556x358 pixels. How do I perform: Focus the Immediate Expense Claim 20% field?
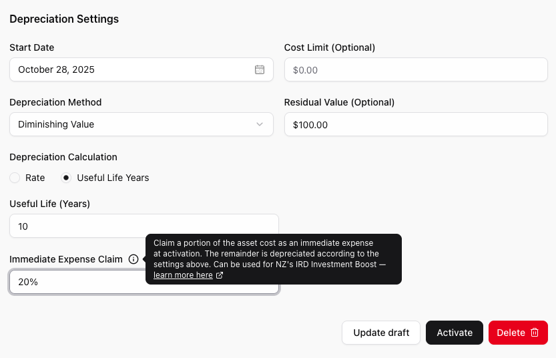coord(73,282)
